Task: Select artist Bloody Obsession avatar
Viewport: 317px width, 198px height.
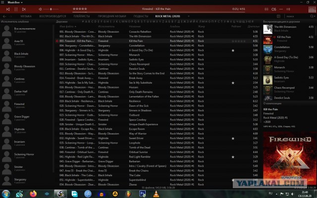Action: point(6,68)
